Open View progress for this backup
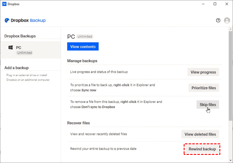233x163 pixels. 203,72
